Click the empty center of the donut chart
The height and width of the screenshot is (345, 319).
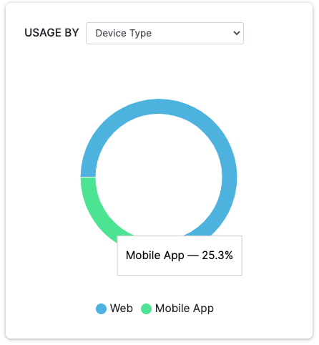coord(159,177)
